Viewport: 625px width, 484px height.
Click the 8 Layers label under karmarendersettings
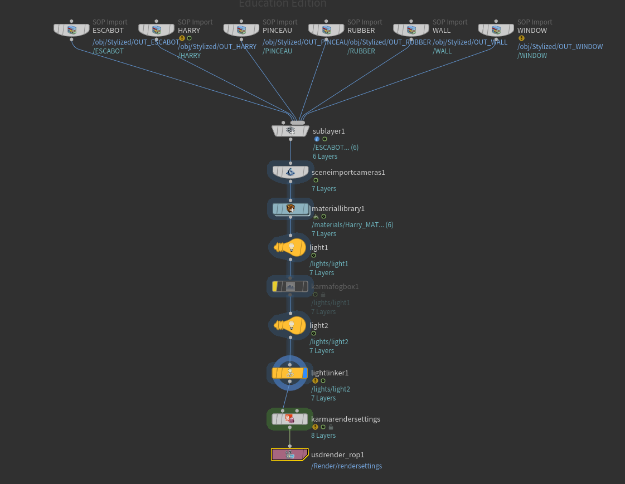tap(323, 436)
